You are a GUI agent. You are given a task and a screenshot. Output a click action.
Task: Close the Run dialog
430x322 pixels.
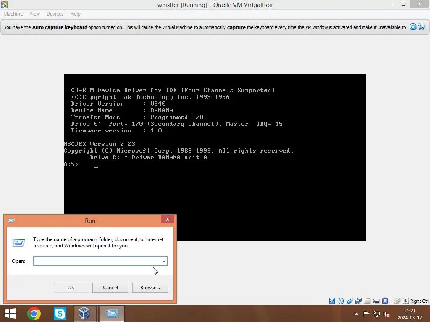[x=167, y=219]
